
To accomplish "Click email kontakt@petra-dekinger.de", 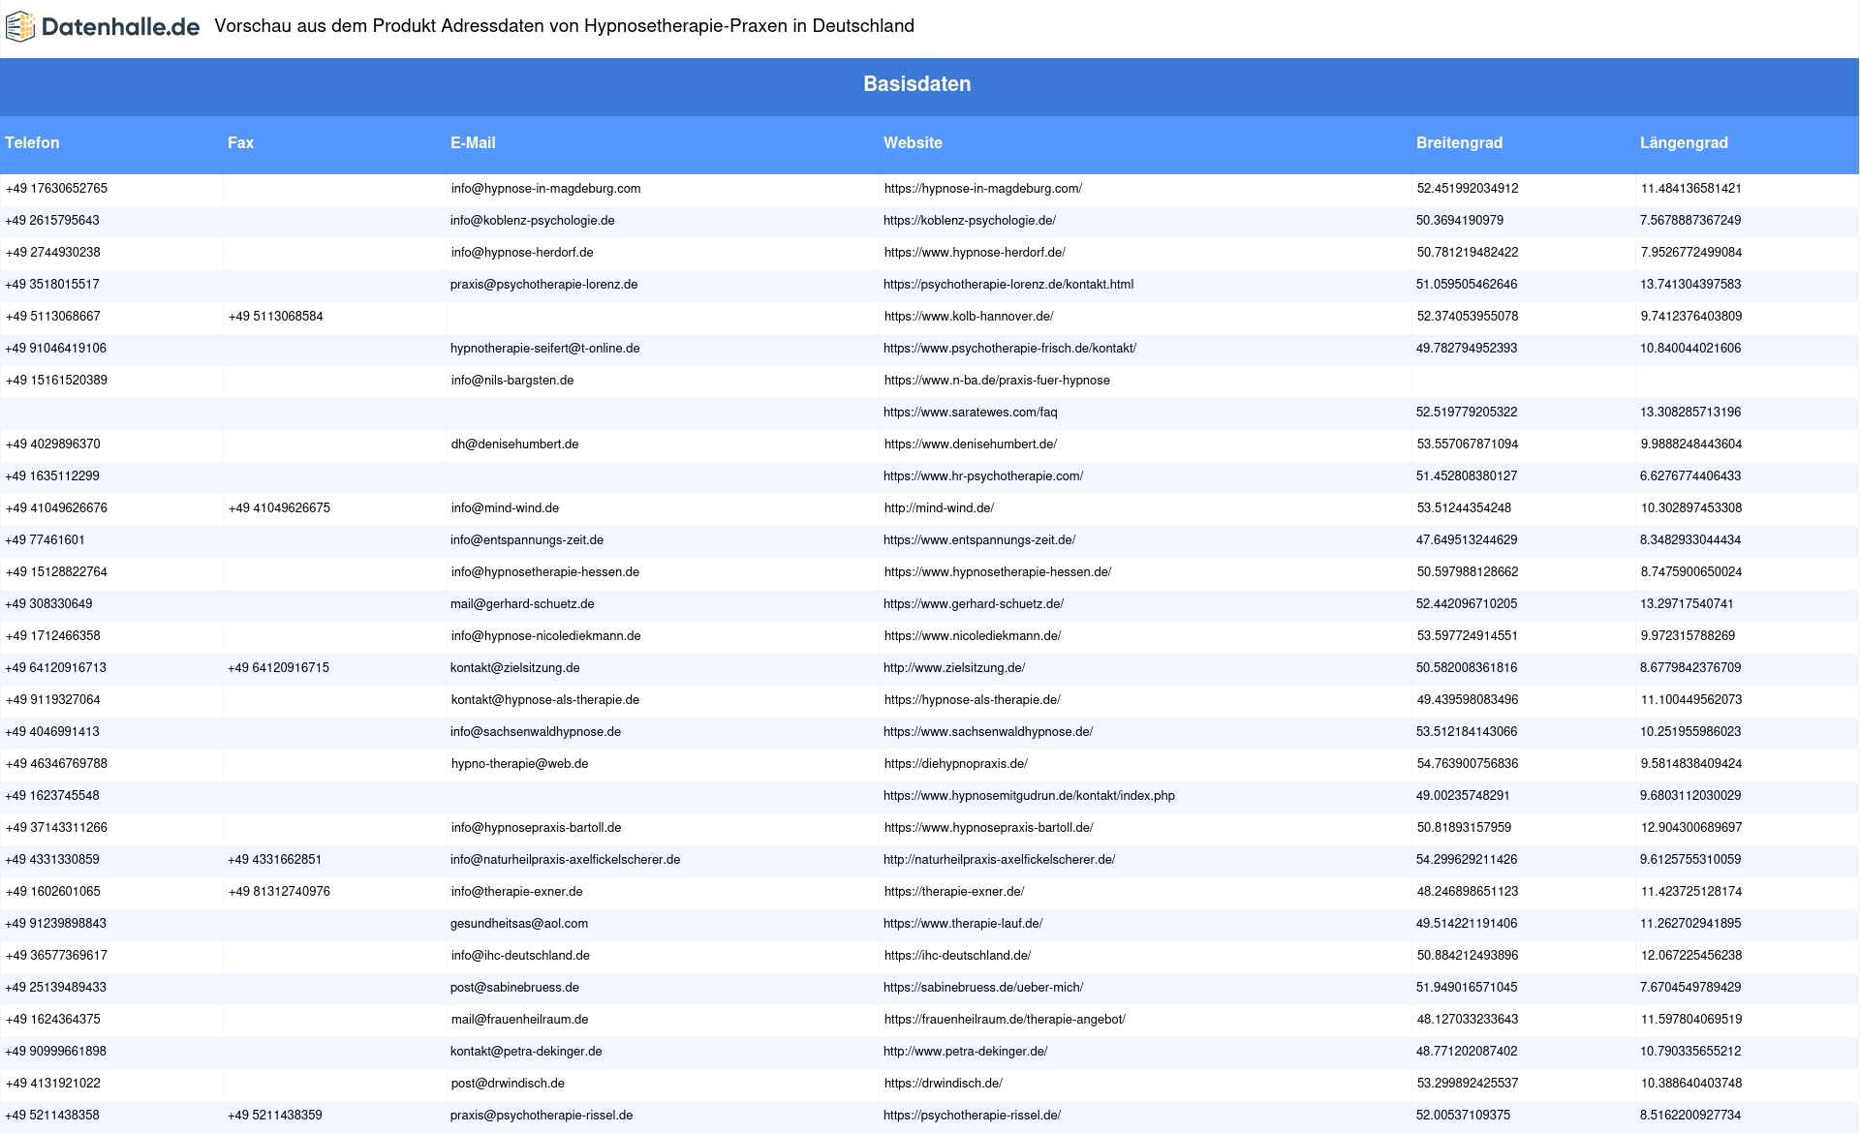I will (526, 1052).
